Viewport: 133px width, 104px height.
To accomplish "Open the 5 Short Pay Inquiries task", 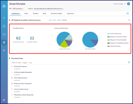I will [x=20, y=66].
